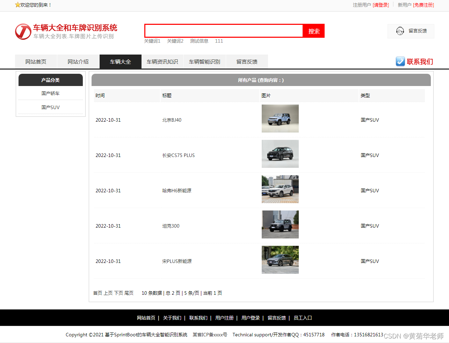Viewport: 449px width, 343px height.
Task: Click the 宋PLUS新能源 car thumbnail
Action: coord(280,260)
